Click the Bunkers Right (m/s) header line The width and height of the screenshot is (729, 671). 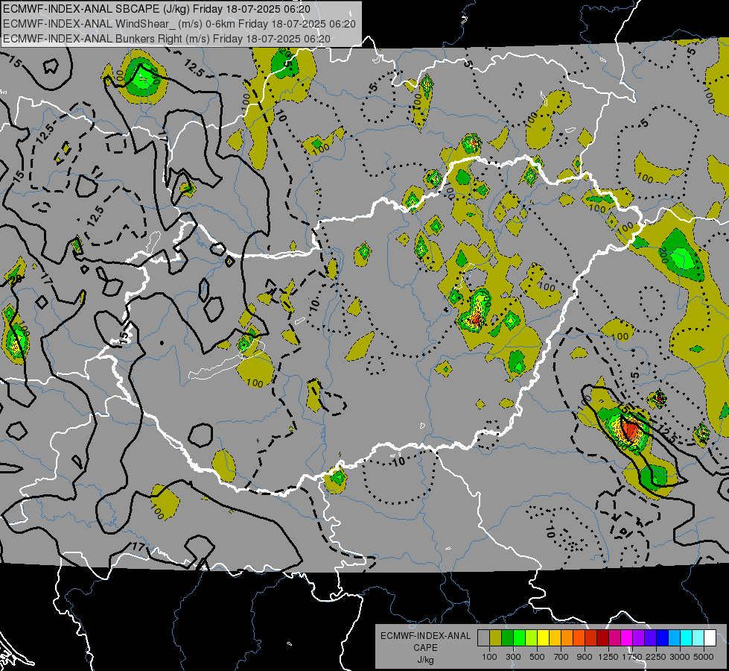[167, 39]
